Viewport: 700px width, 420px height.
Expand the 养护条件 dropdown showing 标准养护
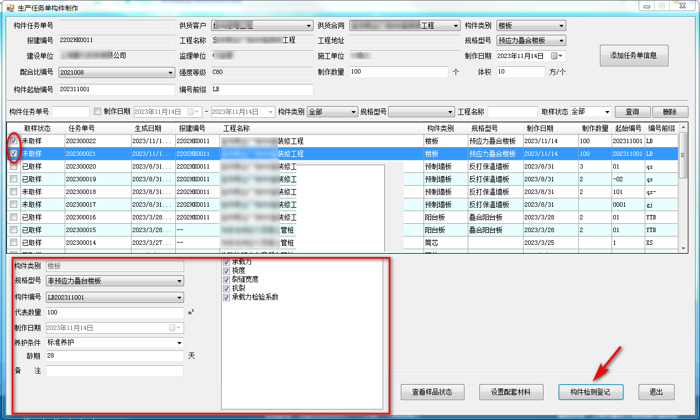[x=179, y=343]
